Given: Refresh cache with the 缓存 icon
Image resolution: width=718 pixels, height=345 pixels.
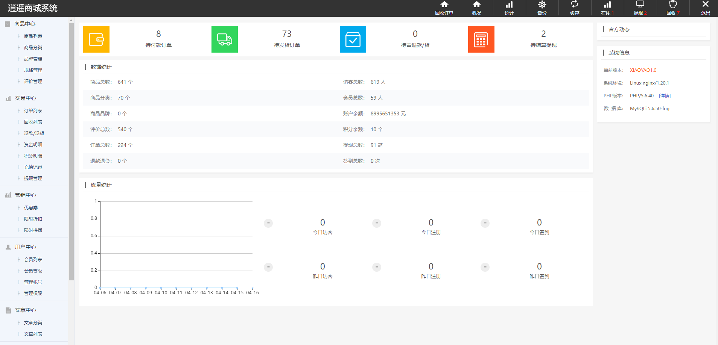Looking at the screenshot, I should (575, 8).
